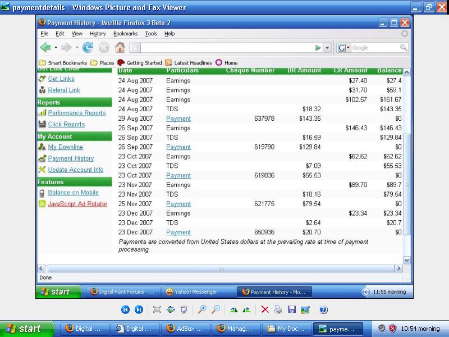Switch to AdBux window in taskbar
Image resolution: width=449 pixels, height=337 pixels.
[186, 329]
